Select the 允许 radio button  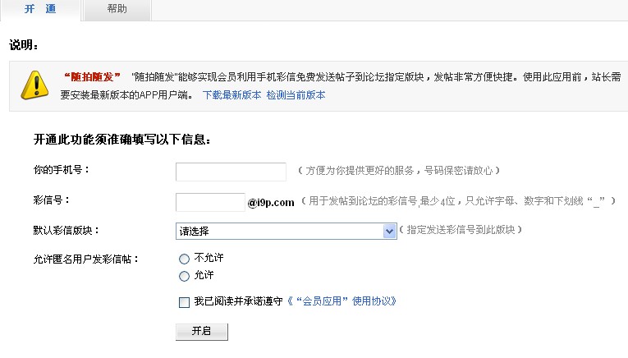[184, 277]
